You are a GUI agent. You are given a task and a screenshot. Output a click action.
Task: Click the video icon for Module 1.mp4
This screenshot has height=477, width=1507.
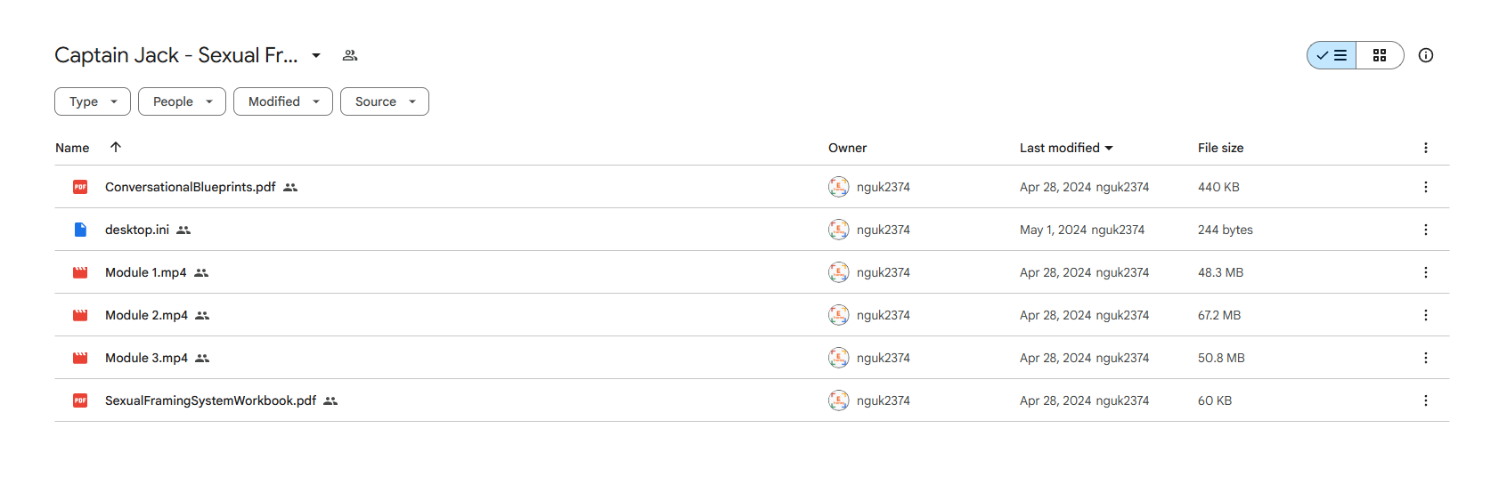click(x=80, y=272)
